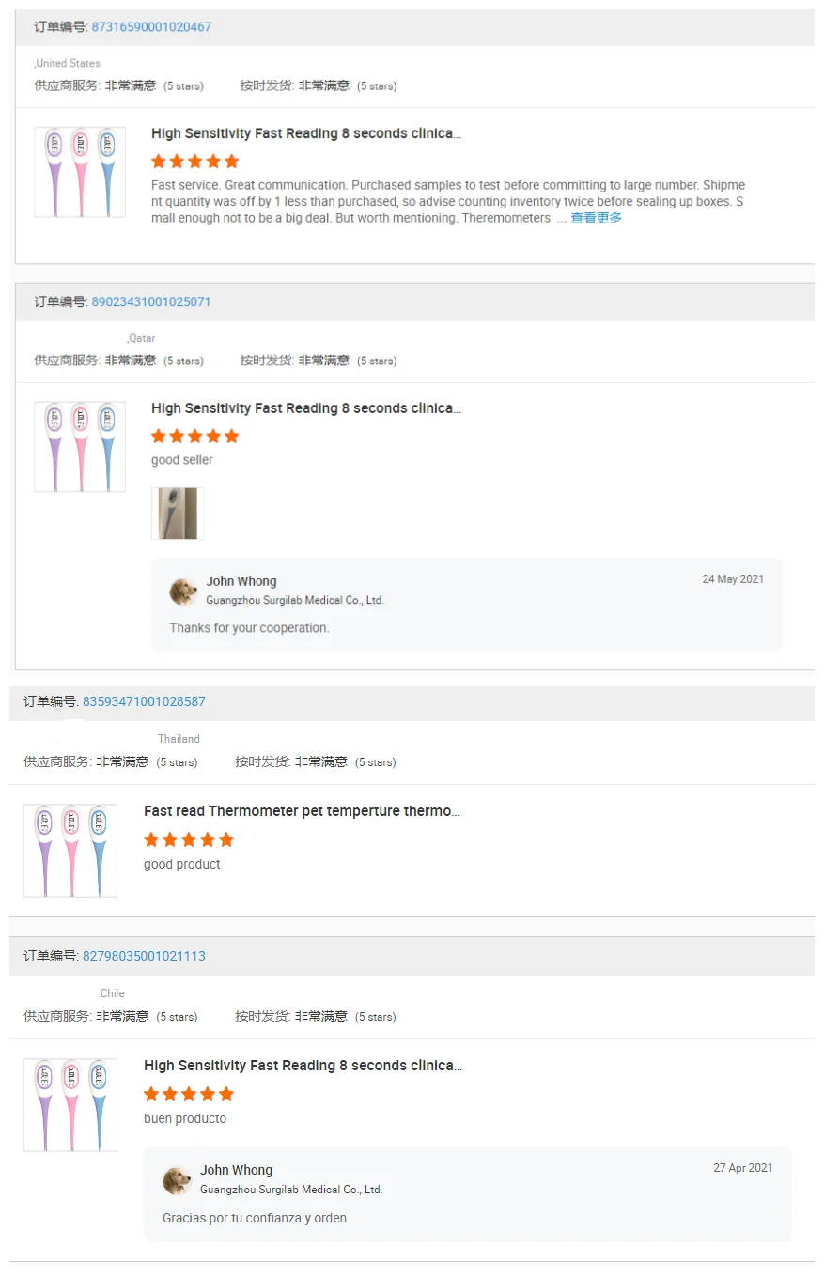The image size is (824, 1276).
Task: Open order number 83593471001028587
Action: (x=144, y=701)
